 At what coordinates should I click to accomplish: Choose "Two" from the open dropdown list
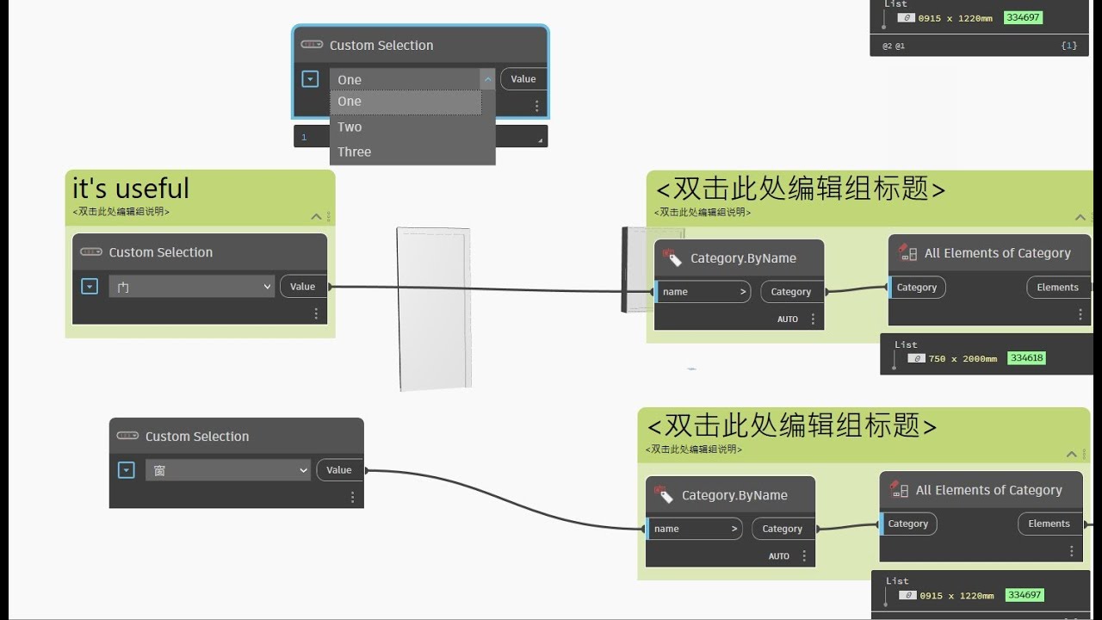click(x=350, y=127)
